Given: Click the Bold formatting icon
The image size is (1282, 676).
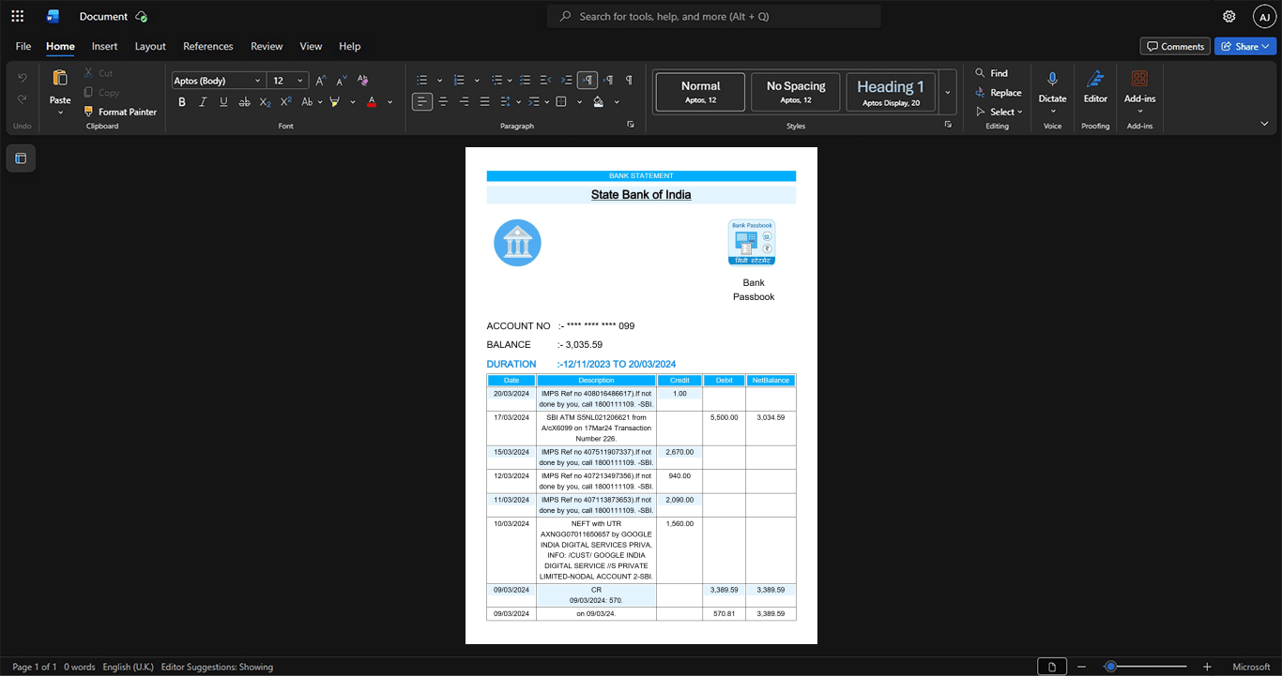Looking at the screenshot, I should [x=182, y=102].
